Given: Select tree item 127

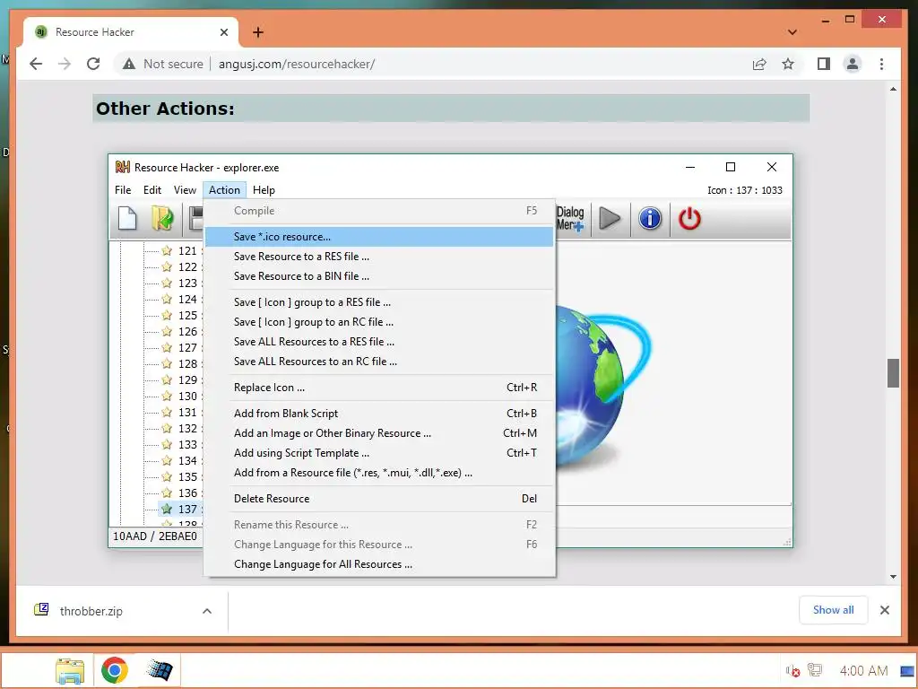Looking at the screenshot, I should pos(187,347).
